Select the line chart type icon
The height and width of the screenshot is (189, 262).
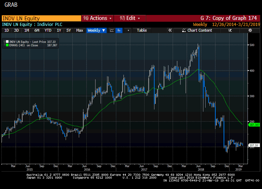(112, 30)
